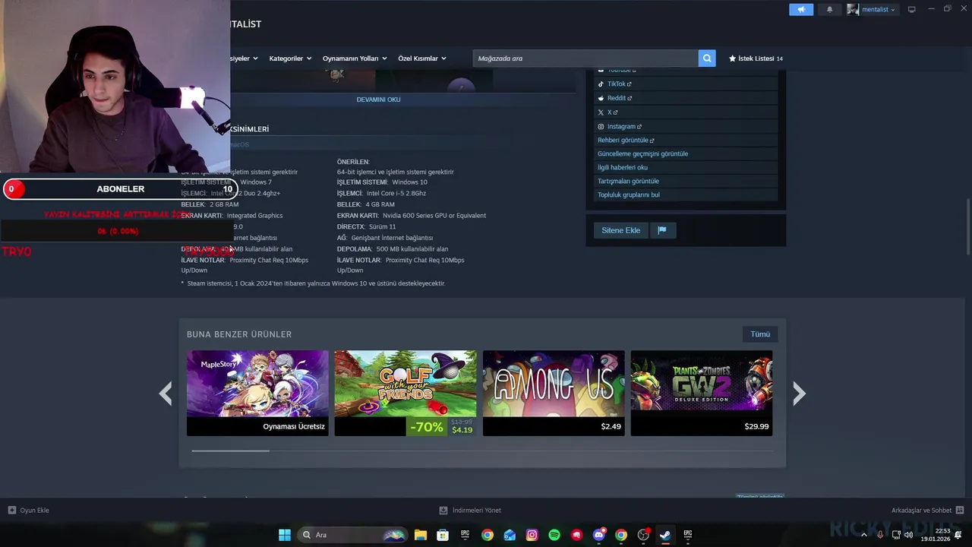Open File Explorer from the taskbar
Viewport: 972px width, 547px height.
[x=420, y=535]
